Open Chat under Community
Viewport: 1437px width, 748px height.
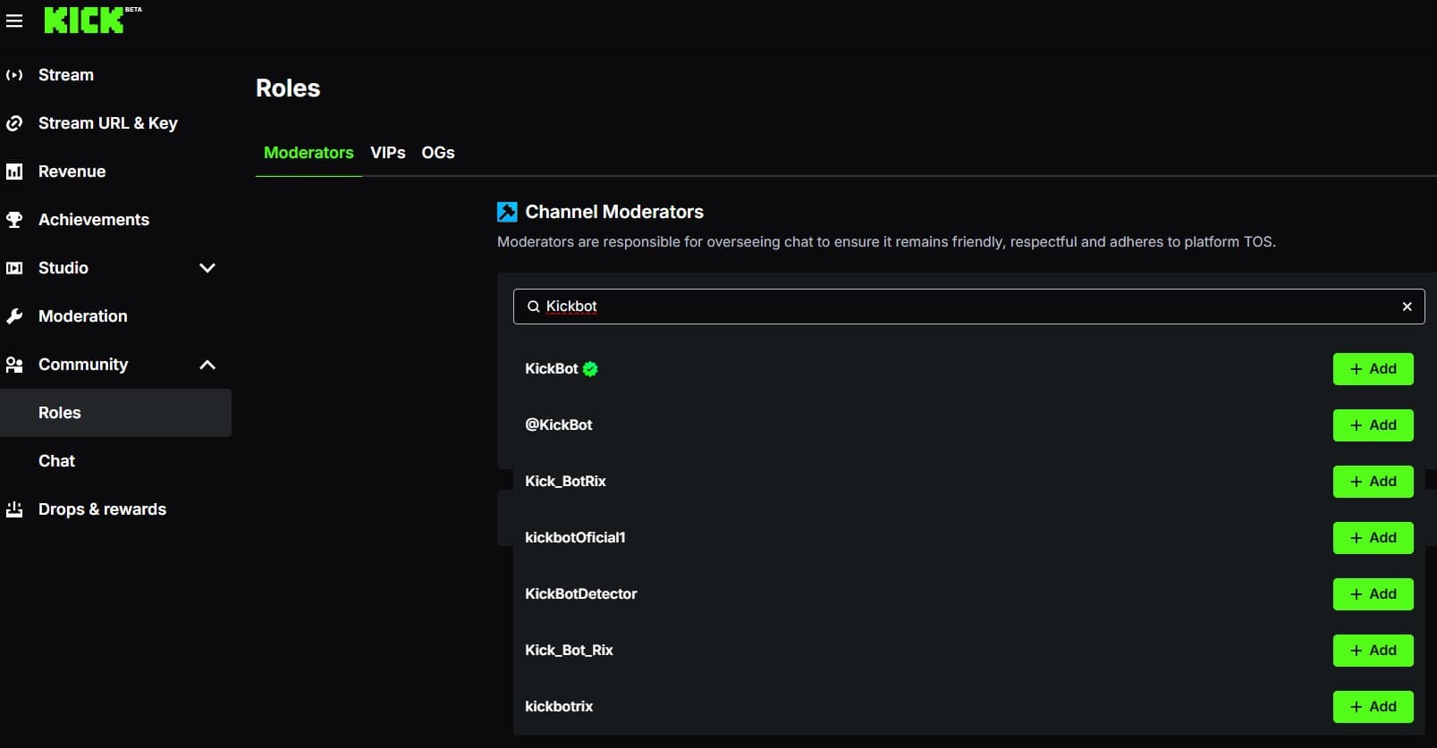click(x=56, y=461)
